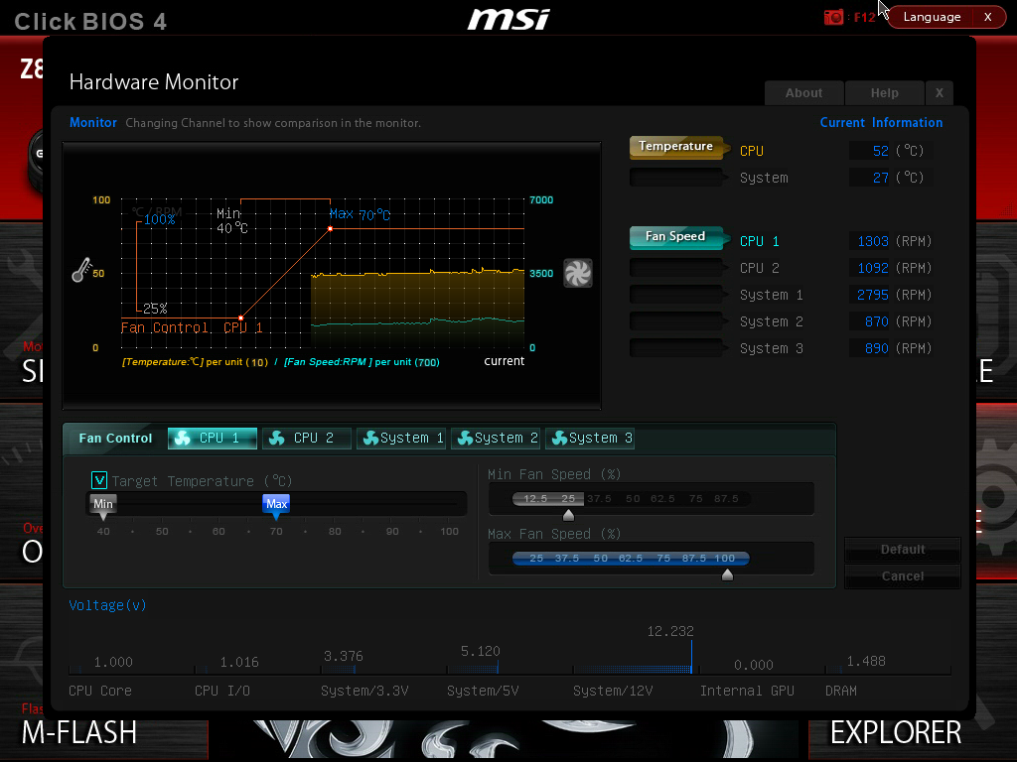This screenshot has height=762, width=1017.
Task: Toggle the System 3 fan speed channel button
Action: pos(677,348)
